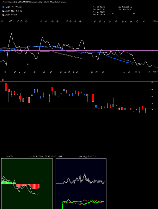The width and height of the screenshot is (158, 209).
Task: Click the 'Pre H: 73.50' value
Action: [x=99, y=9]
